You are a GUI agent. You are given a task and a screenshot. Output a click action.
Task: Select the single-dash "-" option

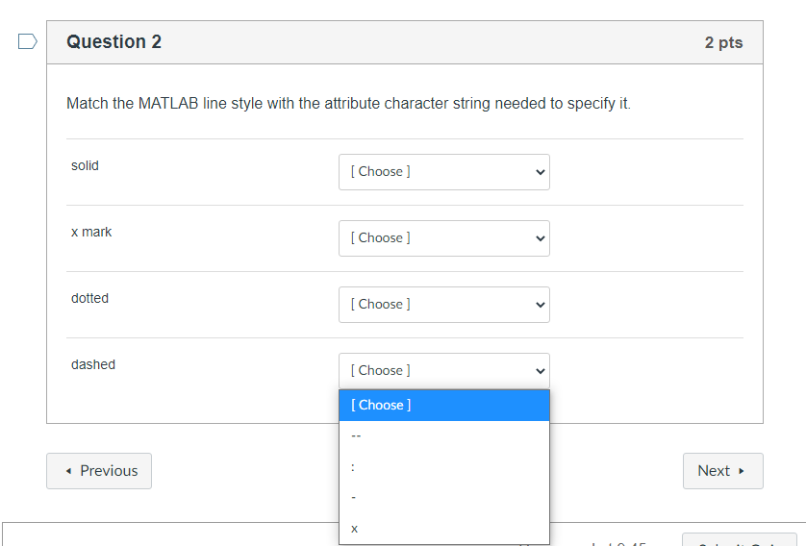click(x=443, y=498)
